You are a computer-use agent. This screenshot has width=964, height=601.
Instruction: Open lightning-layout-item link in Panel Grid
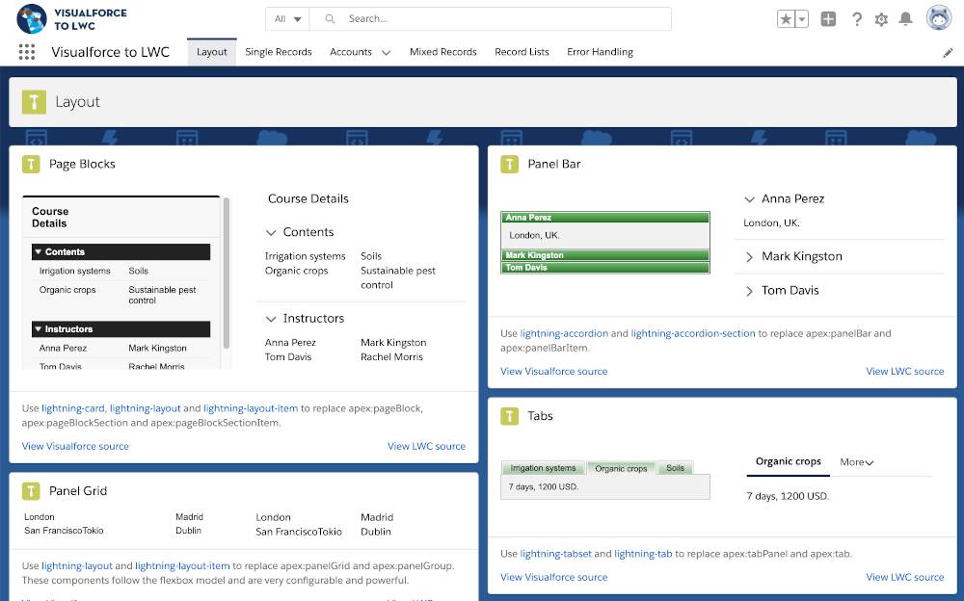click(x=182, y=566)
